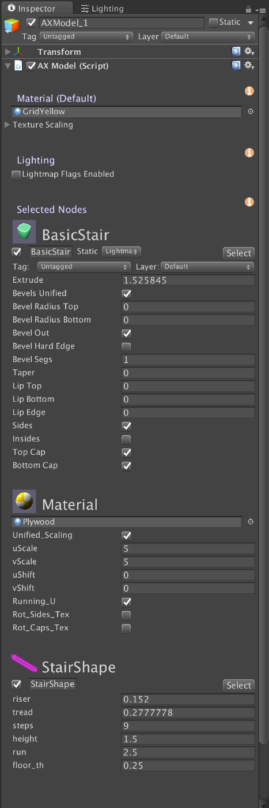Enable Bevel Hard Edge checkbox

[126, 346]
